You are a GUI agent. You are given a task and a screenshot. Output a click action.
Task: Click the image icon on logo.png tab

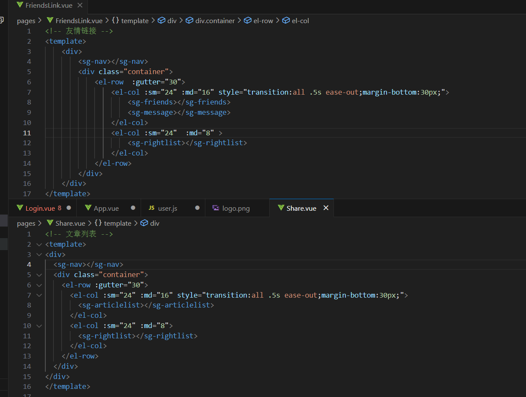216,208
